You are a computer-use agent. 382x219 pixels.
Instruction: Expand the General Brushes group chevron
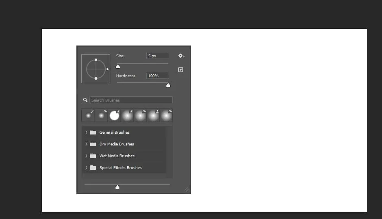[86, 132]
